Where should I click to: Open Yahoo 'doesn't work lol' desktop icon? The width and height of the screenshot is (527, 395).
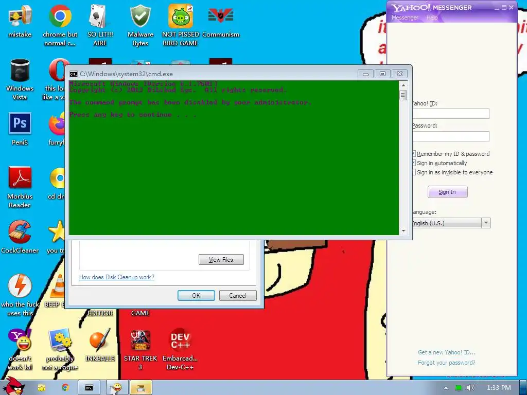pos(20,349)
